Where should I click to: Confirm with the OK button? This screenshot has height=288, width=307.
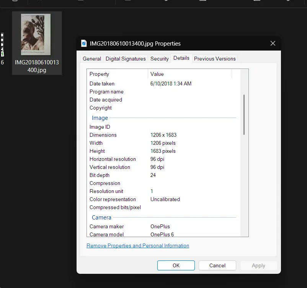tap(176, 265)
